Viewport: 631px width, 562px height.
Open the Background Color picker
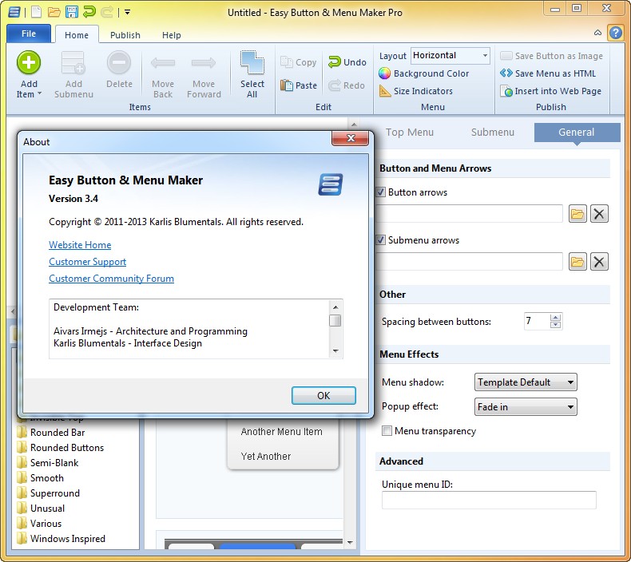[x=424, y=73]
